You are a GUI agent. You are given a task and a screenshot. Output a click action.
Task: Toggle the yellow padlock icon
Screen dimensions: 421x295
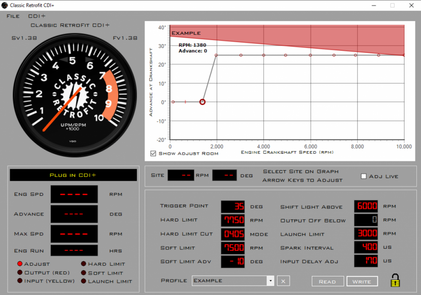[395, 280]
